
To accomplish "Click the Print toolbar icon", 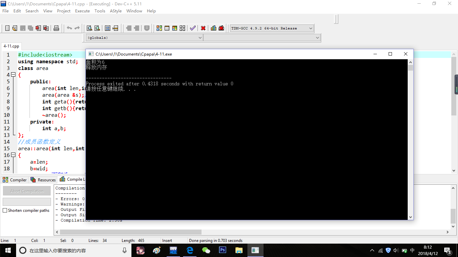I will 56,28.
